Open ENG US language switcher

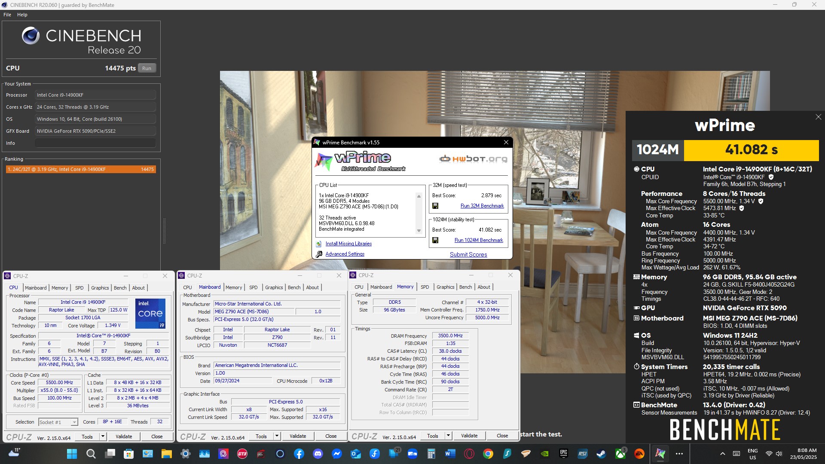pyautogui.click(x=753, y=454)
